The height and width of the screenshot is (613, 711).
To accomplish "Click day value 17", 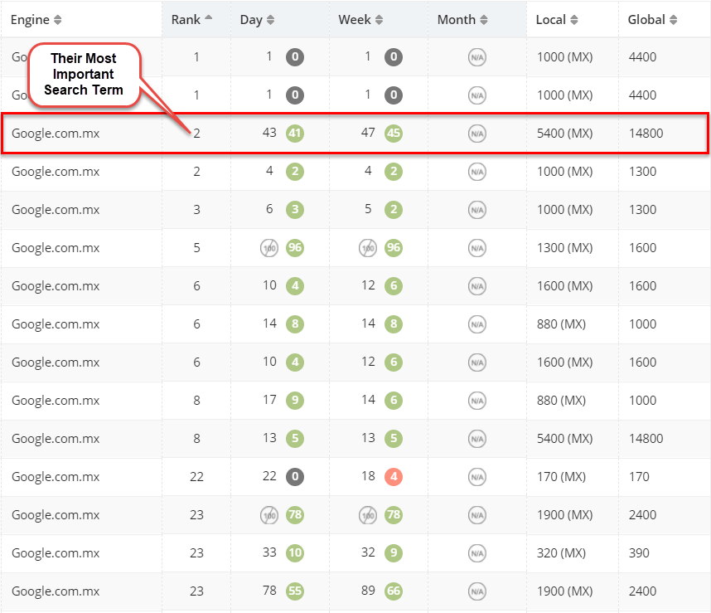I will coord(269,400).
